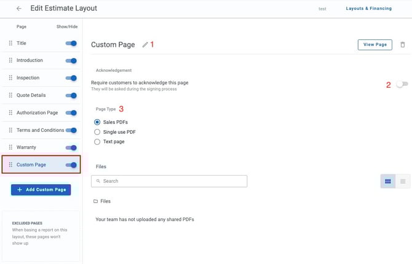412x264 pixels.
Task: Open the Inspection page in sidebar
Action: 28,78
